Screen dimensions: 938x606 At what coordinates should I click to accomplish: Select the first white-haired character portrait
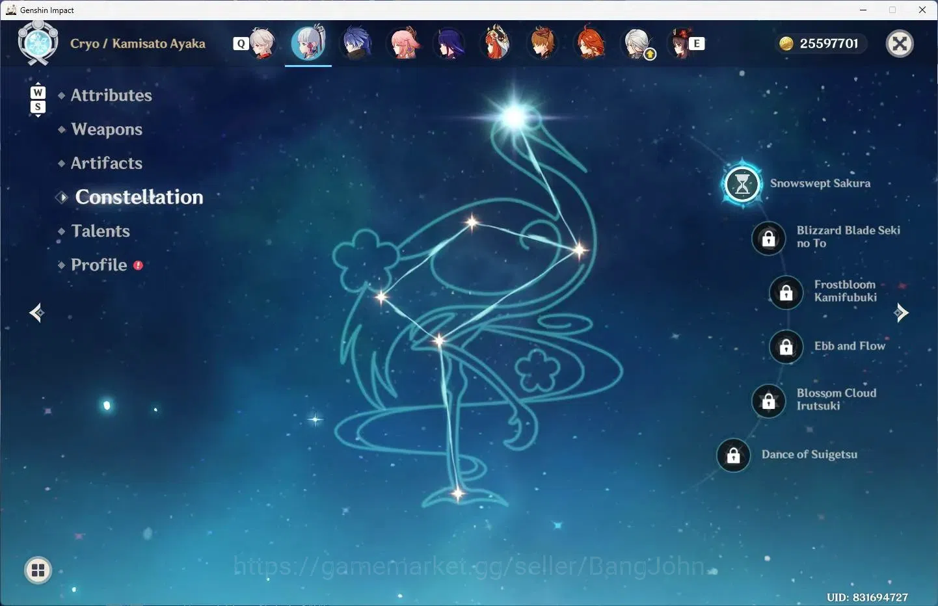[261, 43]
